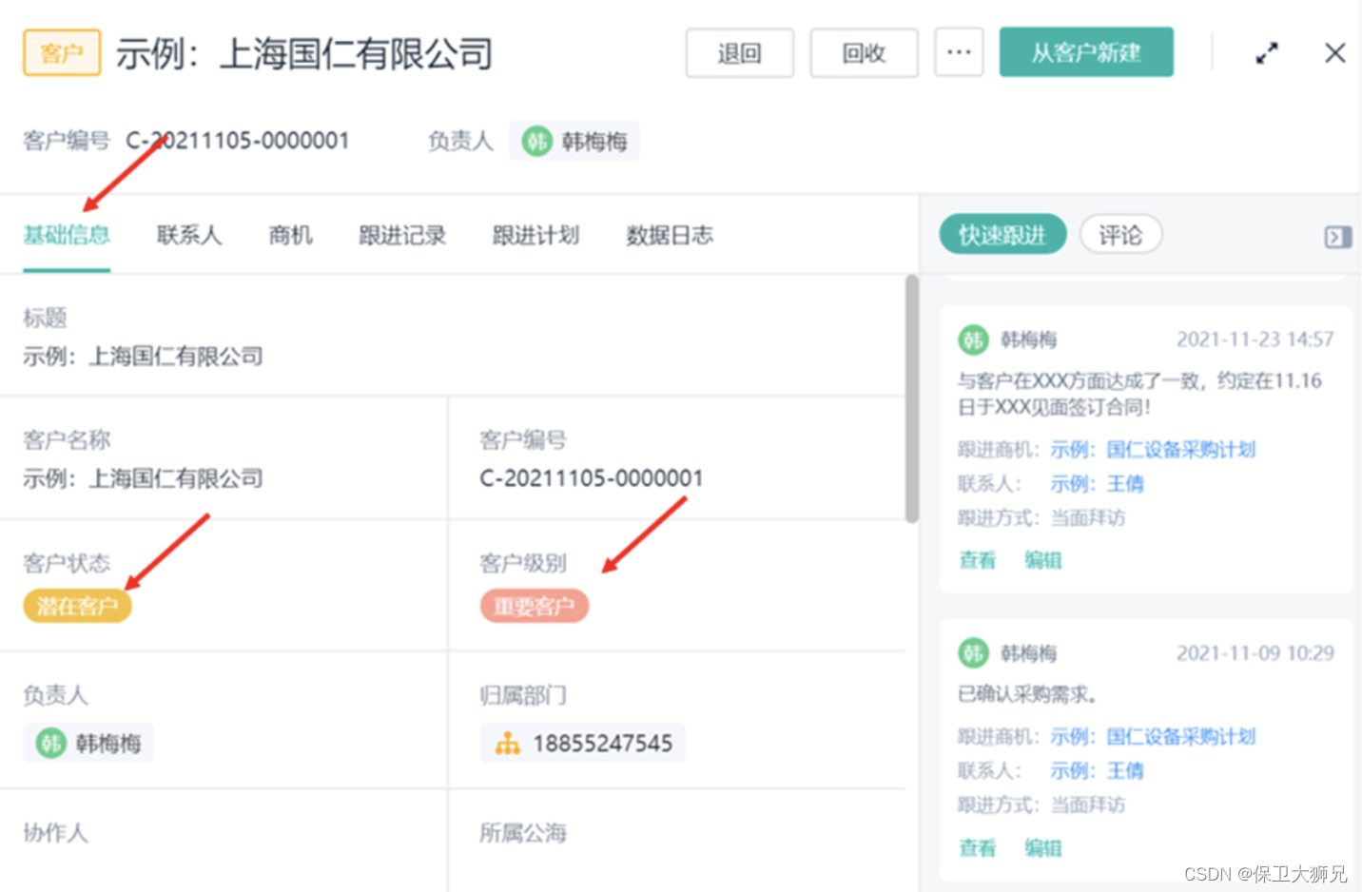Click the orange 客户 tag badge

[x=62, y=53]
